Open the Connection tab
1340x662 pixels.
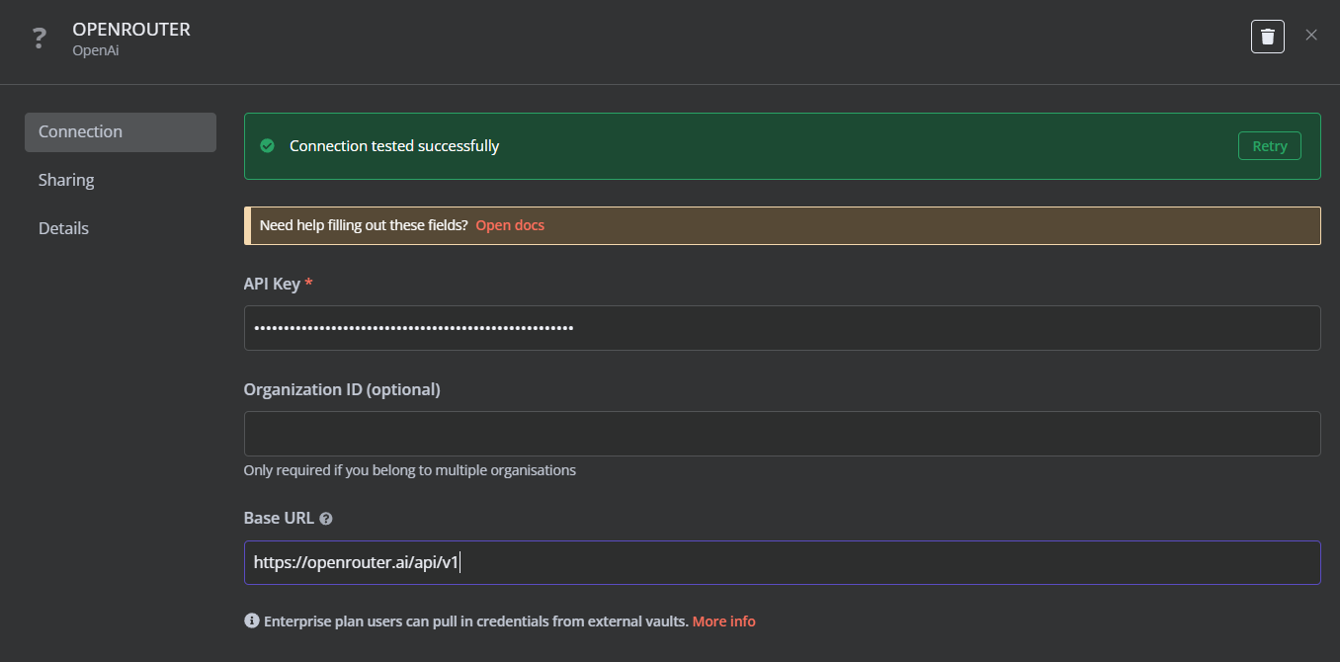pyautogui.click(x=121, y=132)
